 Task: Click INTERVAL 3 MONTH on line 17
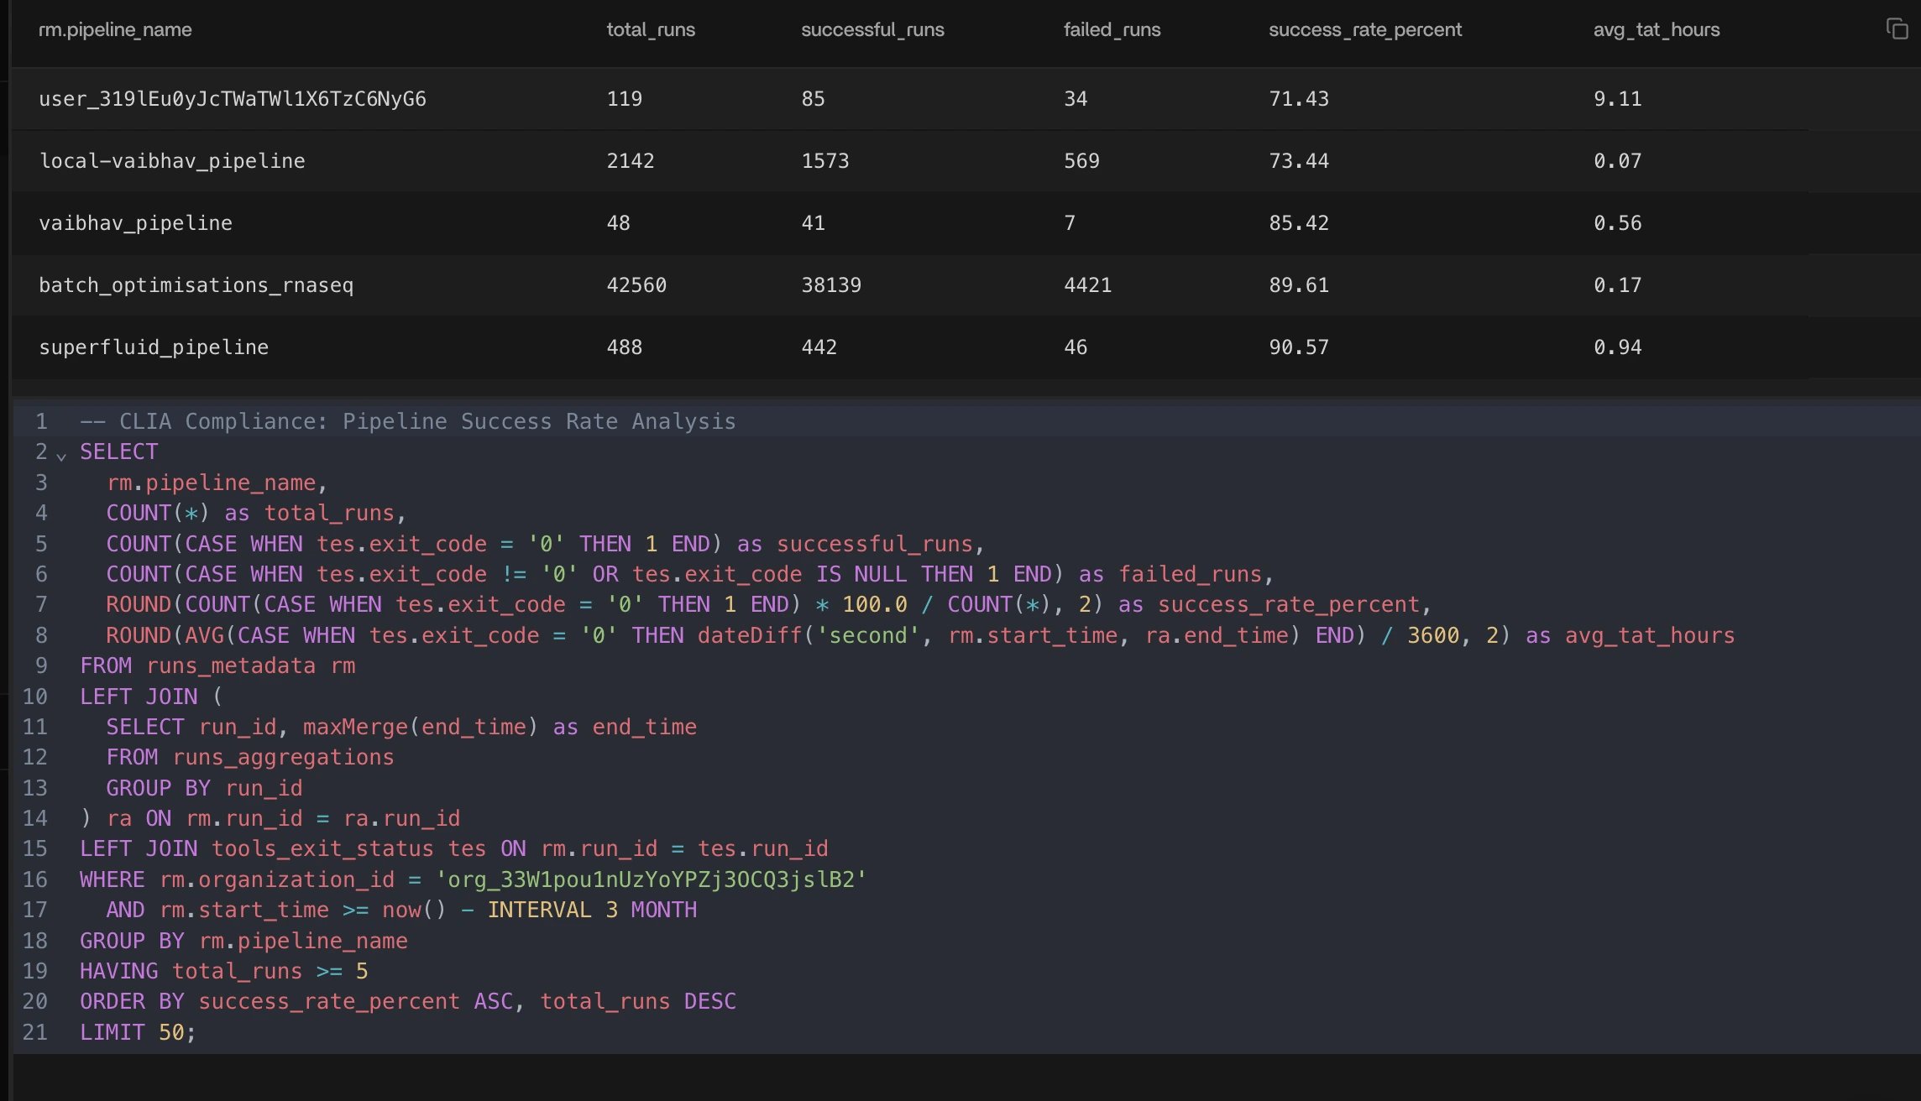592,910
